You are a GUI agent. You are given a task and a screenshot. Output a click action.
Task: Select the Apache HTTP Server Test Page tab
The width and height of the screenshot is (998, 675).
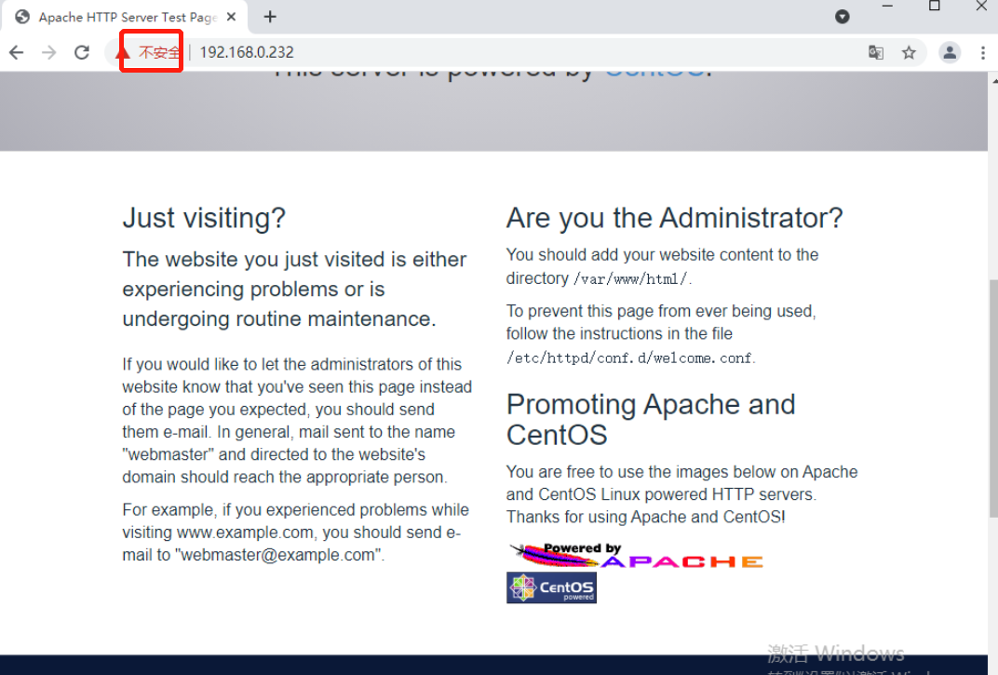point(121,17)
